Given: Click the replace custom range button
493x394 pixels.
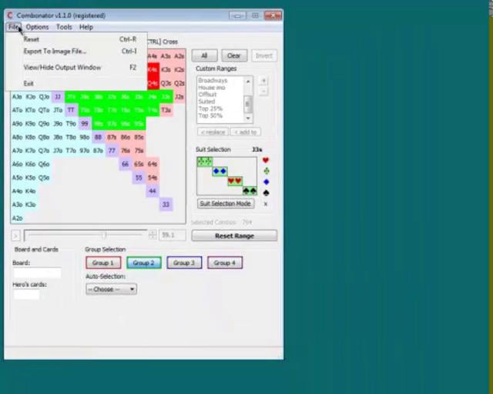Looking at the screenshot, I should (213, 132).
